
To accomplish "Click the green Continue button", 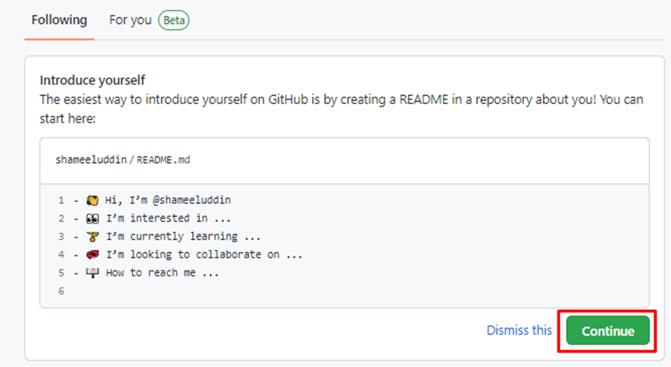I will click(608, 330).
